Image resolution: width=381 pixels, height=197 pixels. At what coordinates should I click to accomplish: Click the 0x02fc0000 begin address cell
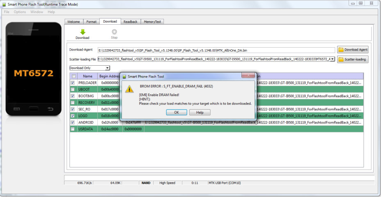(110, 122)
